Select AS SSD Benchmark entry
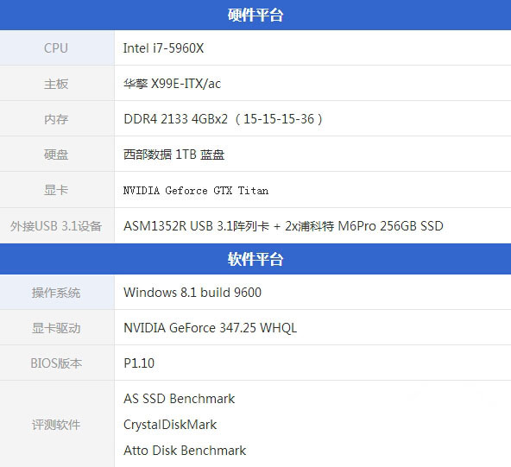This screenshot has width=511, height=467. click(179, 399)
